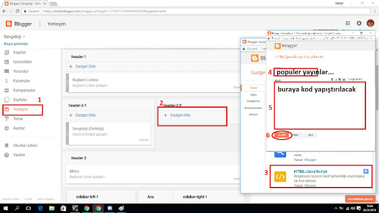Click the user profile avatar
The image size is (379, 213).
click(370, 23)
